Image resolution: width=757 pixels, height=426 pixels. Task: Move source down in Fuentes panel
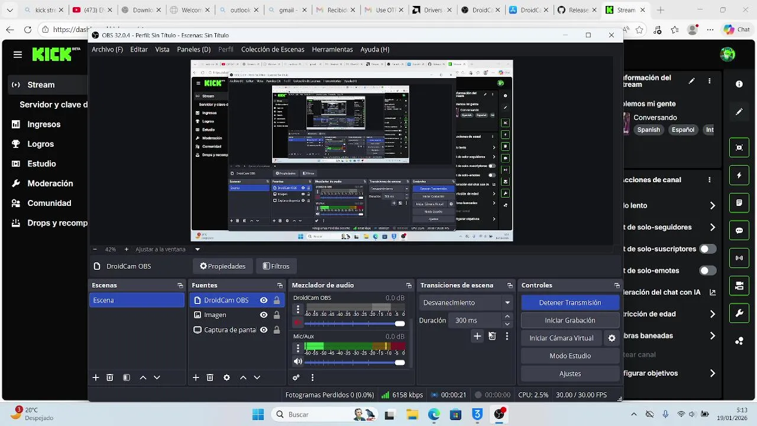257,377
